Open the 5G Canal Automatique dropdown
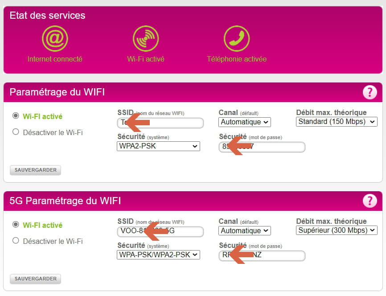 244,231
